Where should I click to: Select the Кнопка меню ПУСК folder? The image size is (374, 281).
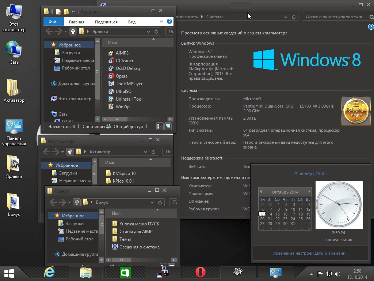[136, 224]
